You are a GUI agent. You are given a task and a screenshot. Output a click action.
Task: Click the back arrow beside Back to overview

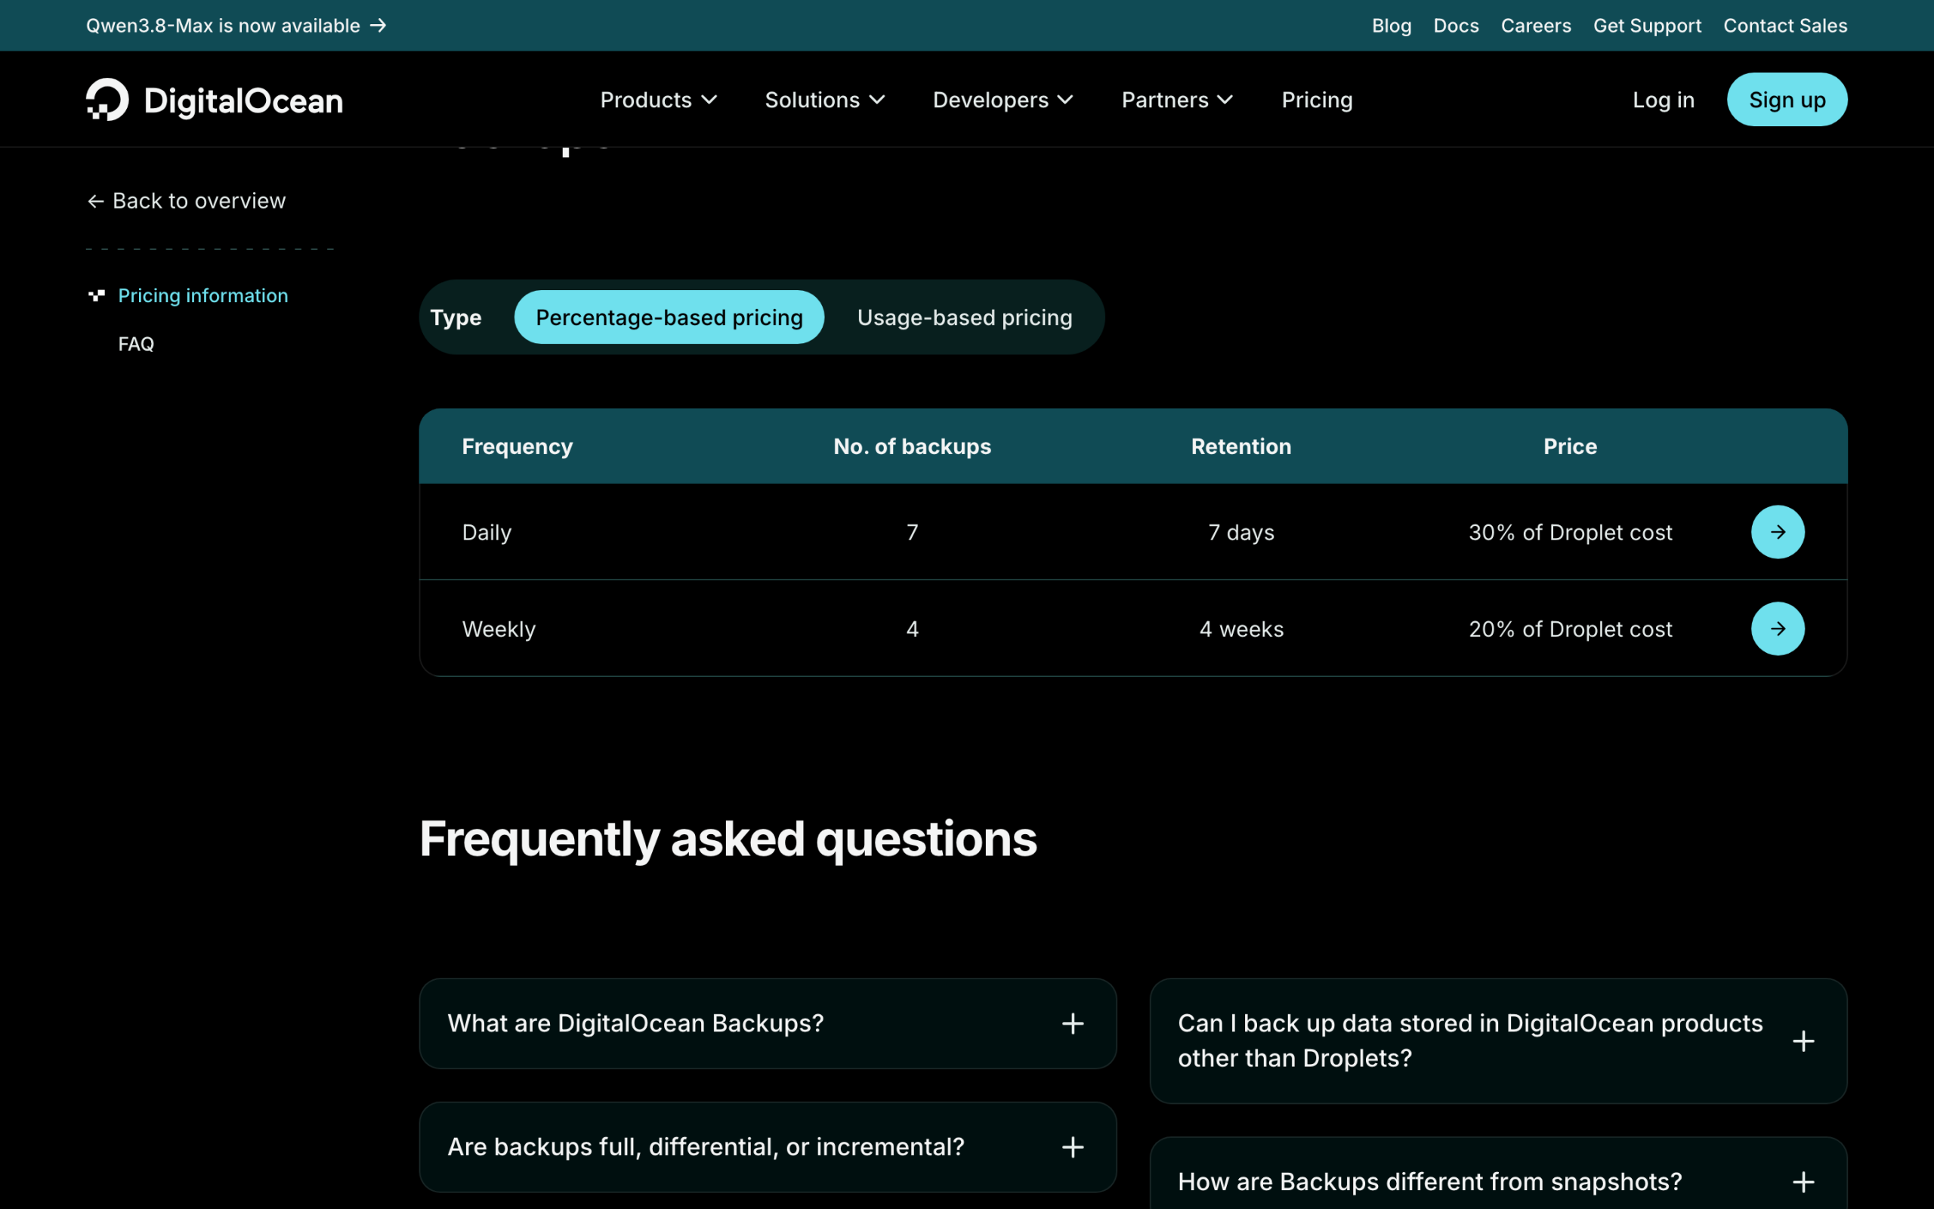[x=95, y=202]
